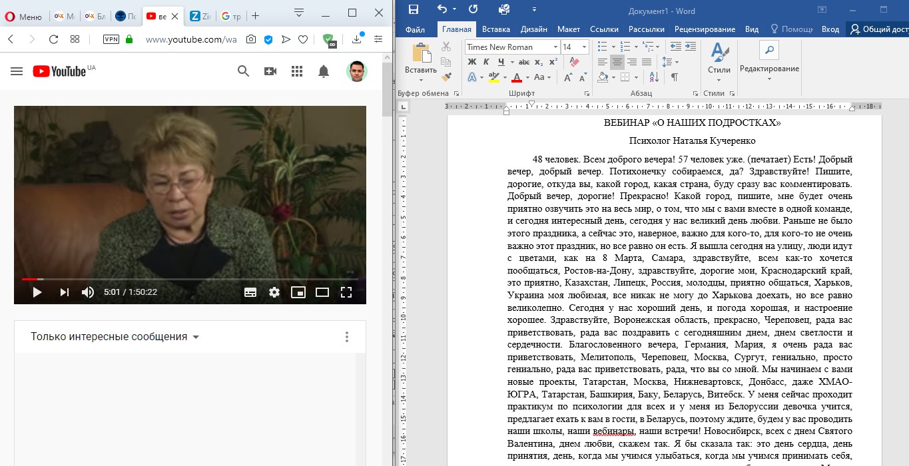Center-align the paragraph text
The image size is (909, 466).
pos(617,62)
